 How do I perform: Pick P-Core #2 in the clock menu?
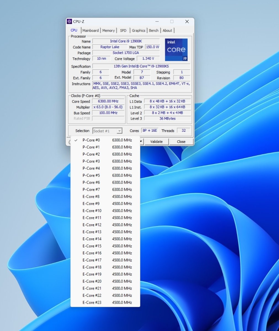105,154
